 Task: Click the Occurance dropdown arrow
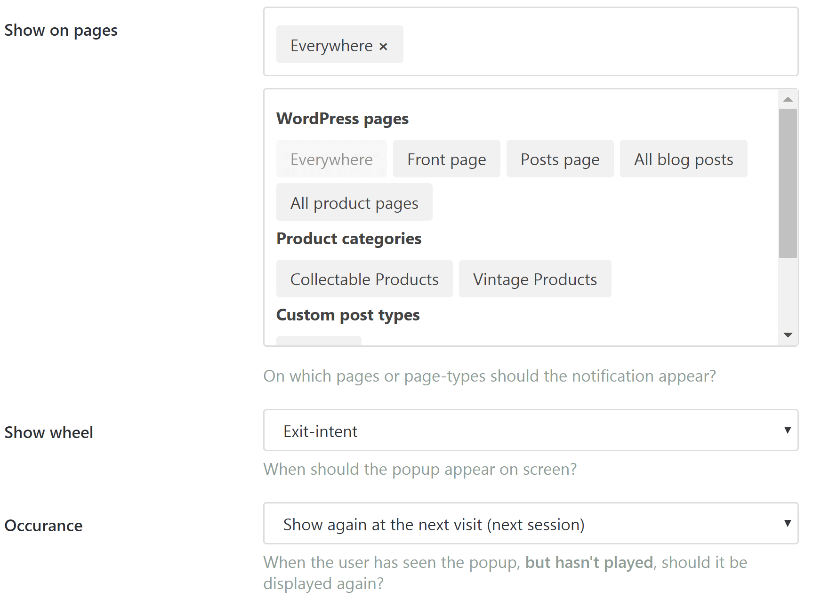[787, 523]
